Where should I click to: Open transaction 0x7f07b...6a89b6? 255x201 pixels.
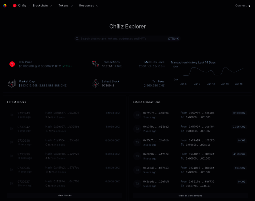click(x=156, y=113)
